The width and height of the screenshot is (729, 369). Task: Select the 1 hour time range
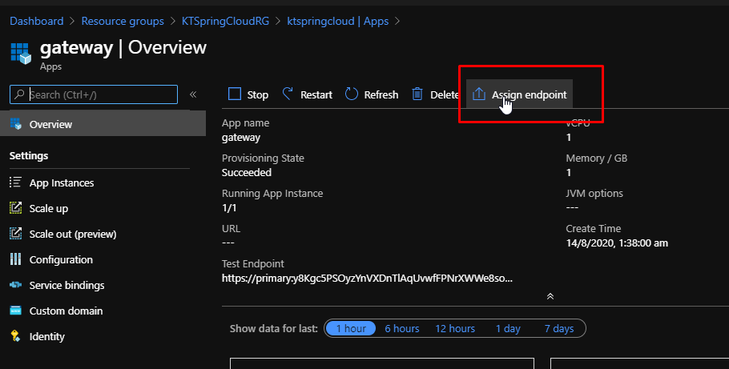[x=350, y=329]
